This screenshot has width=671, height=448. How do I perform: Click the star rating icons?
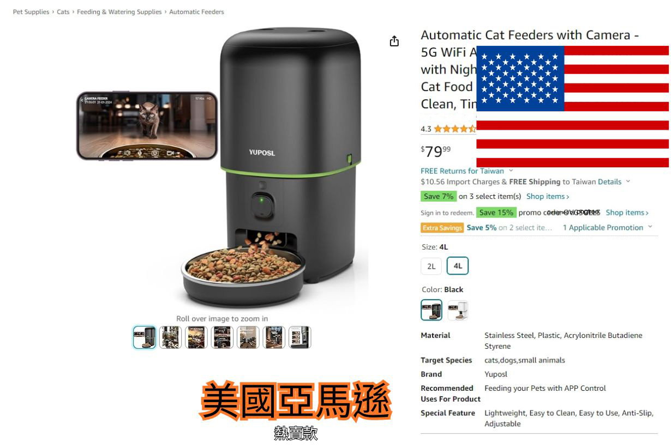(x=455, y=129)
